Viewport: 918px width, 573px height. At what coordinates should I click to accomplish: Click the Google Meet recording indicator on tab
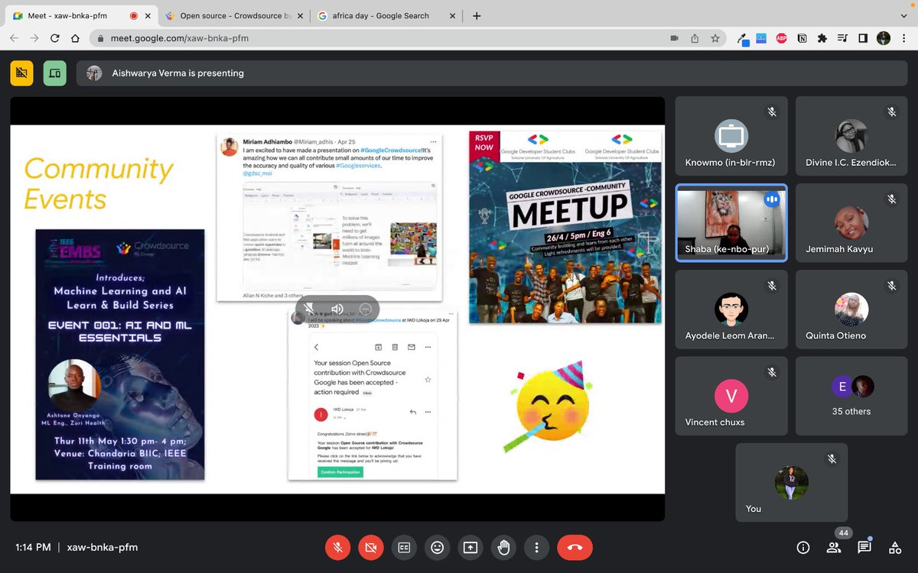tap(133, 15)
